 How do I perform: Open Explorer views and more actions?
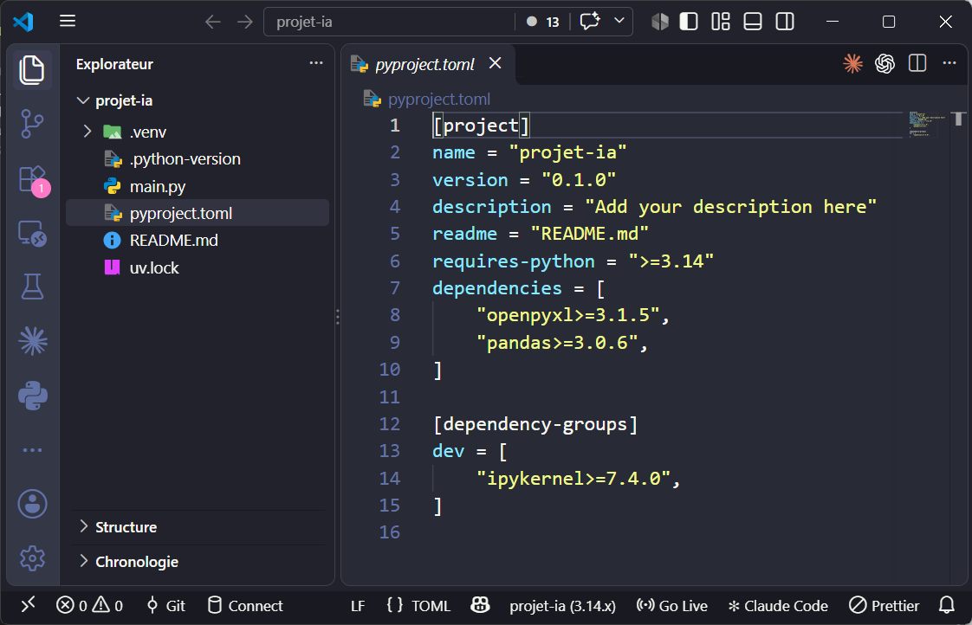(x=316, y=63)
